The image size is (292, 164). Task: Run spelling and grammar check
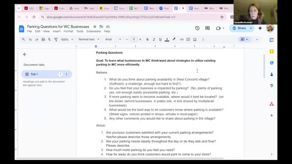coord(49,40)
